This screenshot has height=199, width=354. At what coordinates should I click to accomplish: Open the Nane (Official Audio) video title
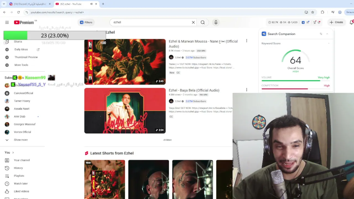(x=203, y=44)
